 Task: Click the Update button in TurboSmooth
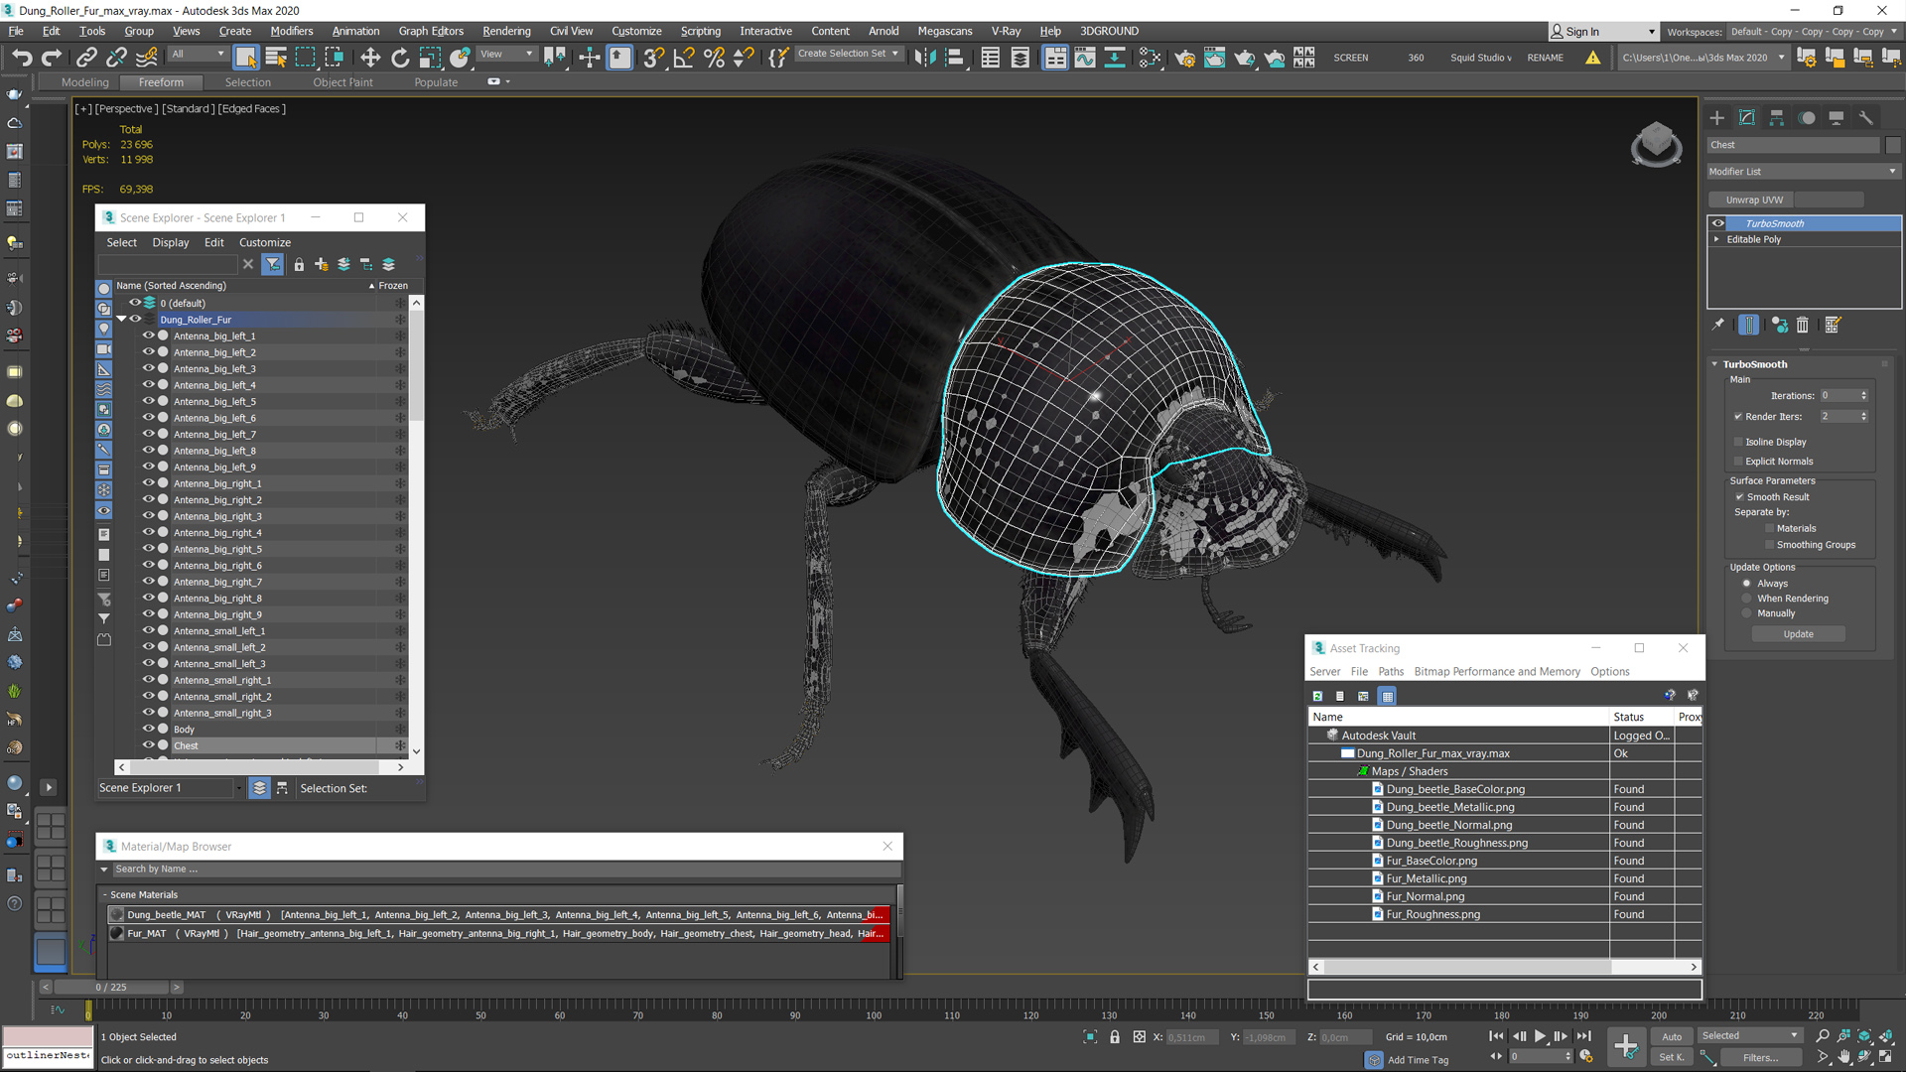(x=1798, y=634)
